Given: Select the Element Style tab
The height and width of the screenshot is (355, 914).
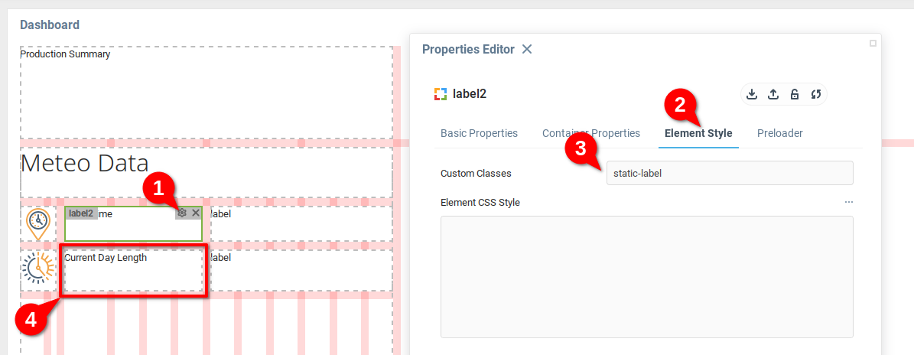Looking at the screenshot, I should pyautogui.click(x=698, y=133).
